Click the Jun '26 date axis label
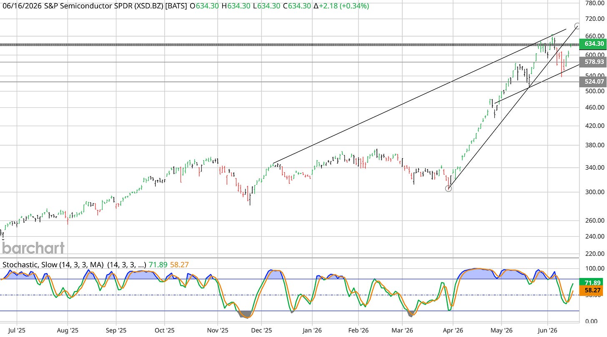 coord(548,330)
